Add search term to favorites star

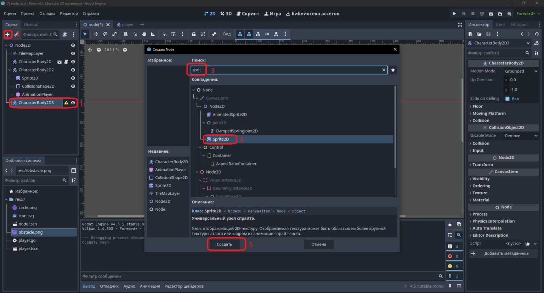pos(393,70)
